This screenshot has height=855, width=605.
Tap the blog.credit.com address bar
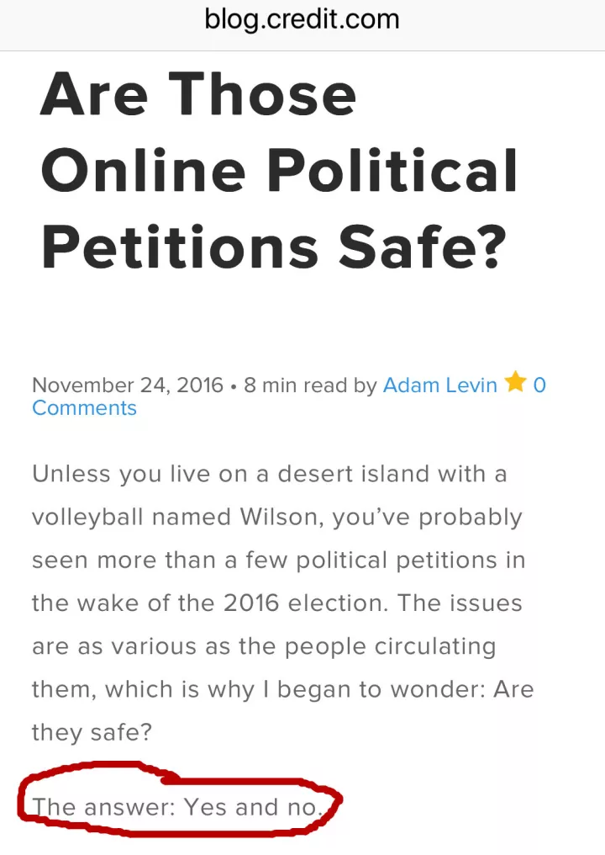tap(302, 19)
